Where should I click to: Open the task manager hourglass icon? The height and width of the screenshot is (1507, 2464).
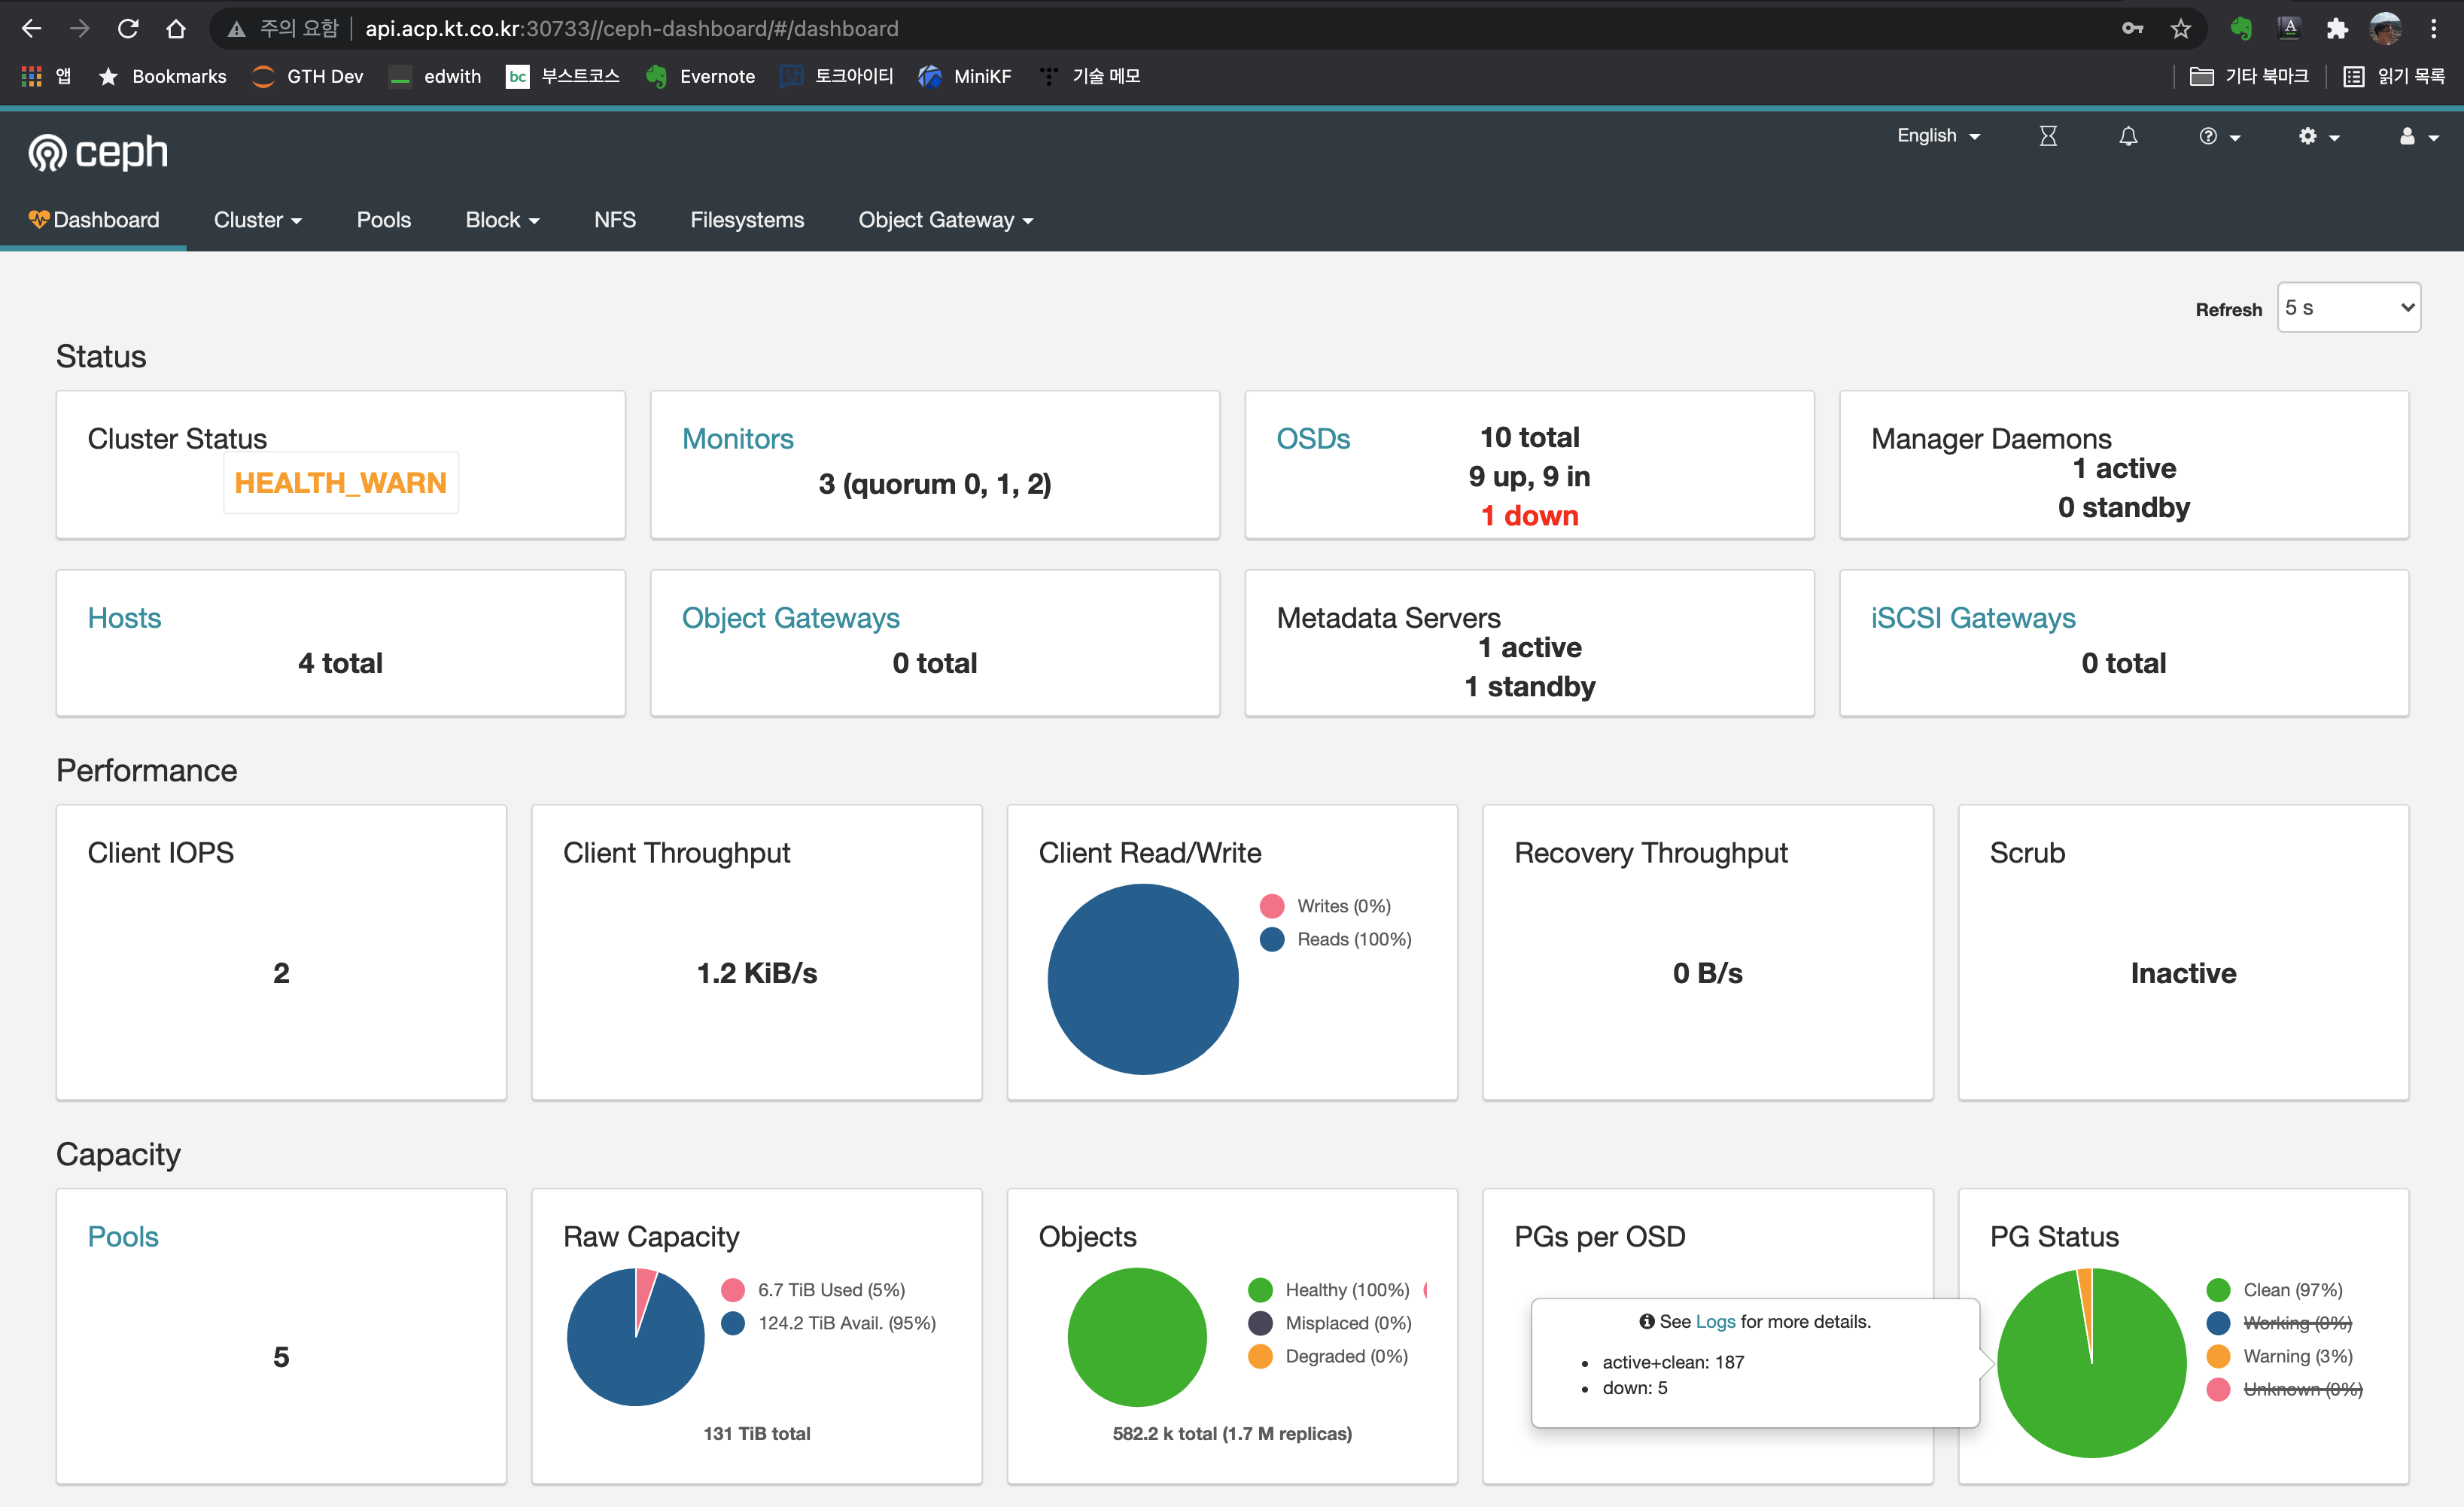click(x=2048, y=136)
